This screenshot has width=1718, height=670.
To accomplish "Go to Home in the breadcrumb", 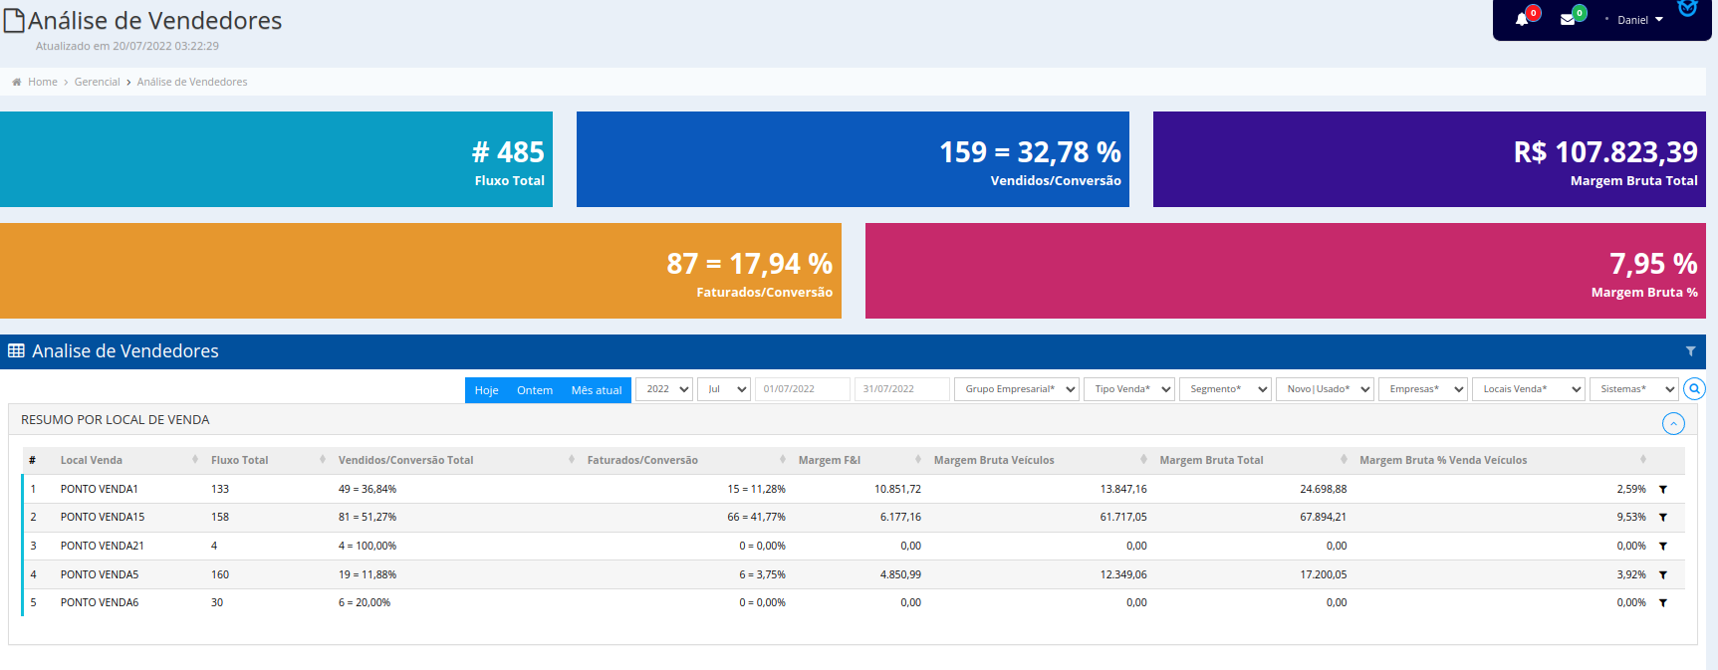I will coord(42,82).
